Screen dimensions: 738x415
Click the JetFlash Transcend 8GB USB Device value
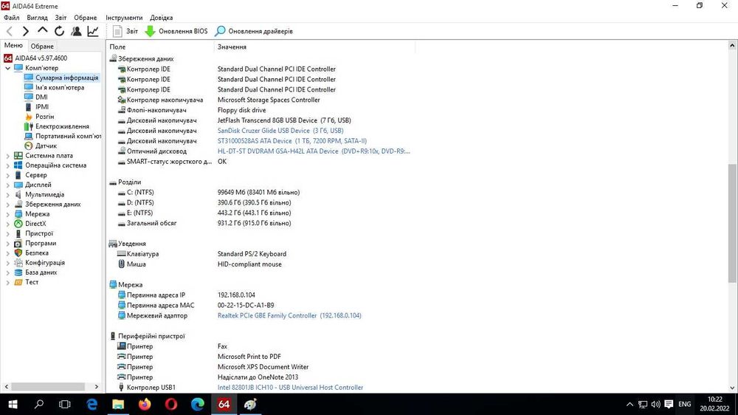click(284, 120)
